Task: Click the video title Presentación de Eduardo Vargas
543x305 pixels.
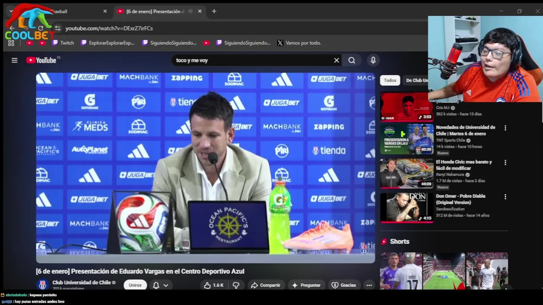Action: coord(140,271)
